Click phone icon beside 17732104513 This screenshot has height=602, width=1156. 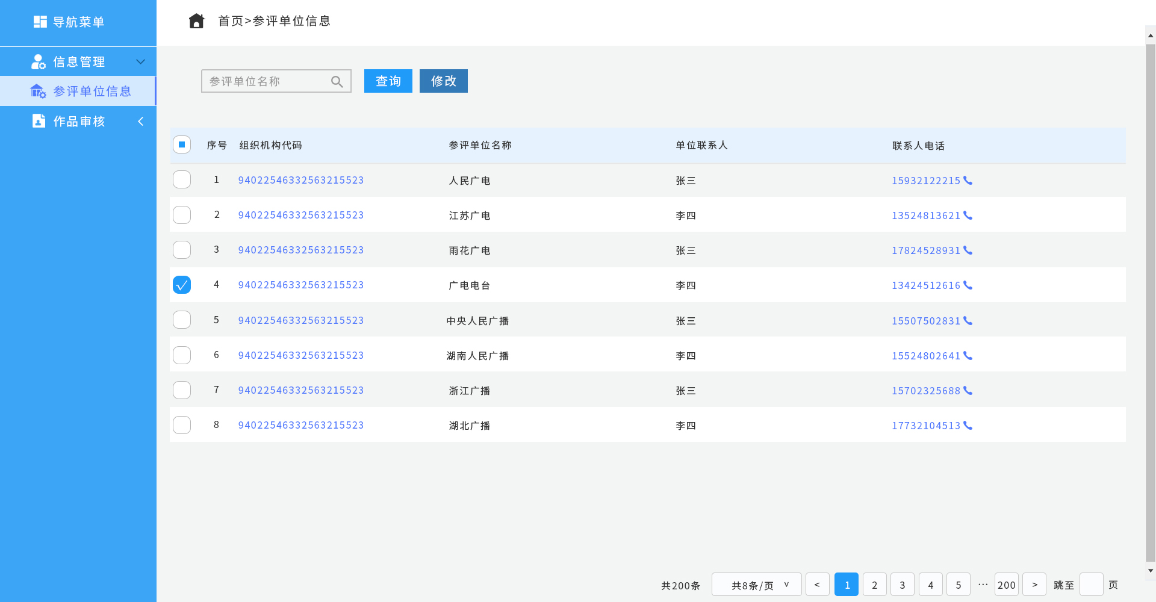(968, 426)
